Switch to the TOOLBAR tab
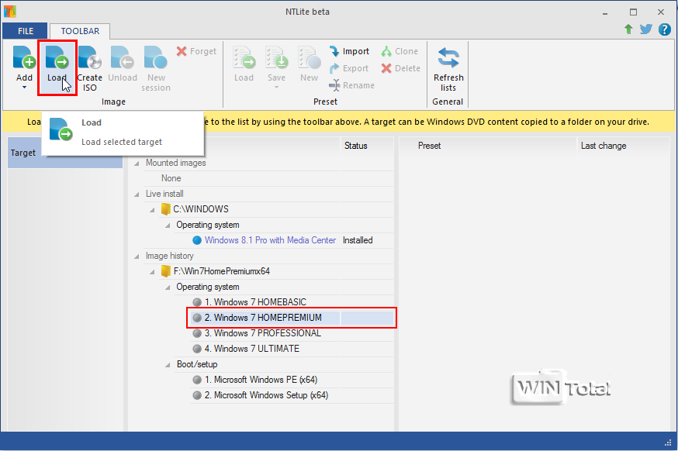This screenshot has width=678, height=451. [80, 31]
